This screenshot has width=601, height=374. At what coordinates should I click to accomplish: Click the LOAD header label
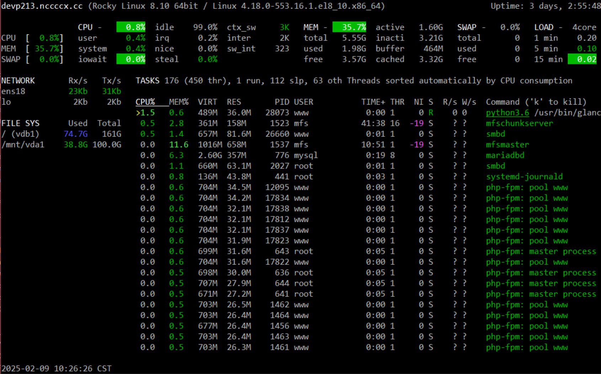coord(544,27)
